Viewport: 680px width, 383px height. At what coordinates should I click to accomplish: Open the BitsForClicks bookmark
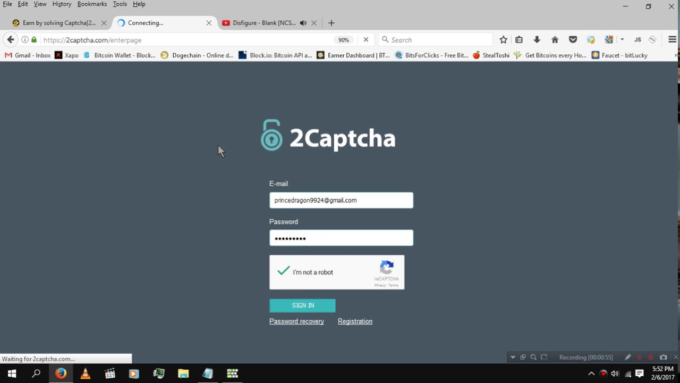tap(431, 55)
